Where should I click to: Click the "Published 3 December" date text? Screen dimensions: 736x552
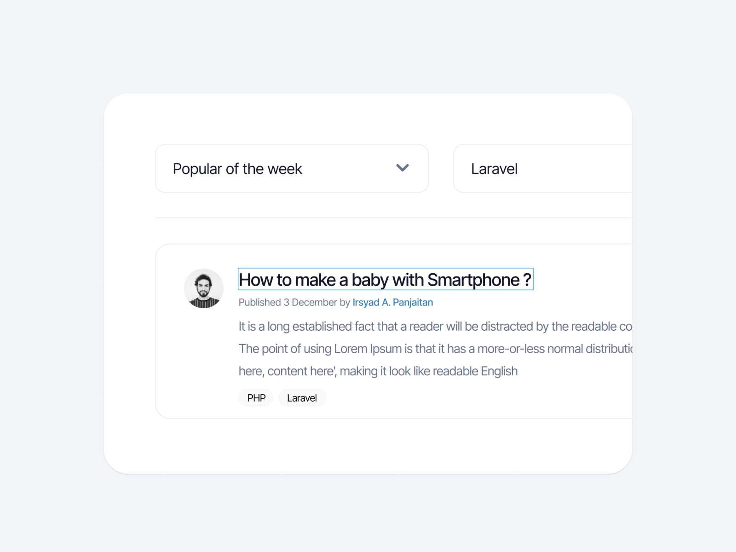coord(287,302)
